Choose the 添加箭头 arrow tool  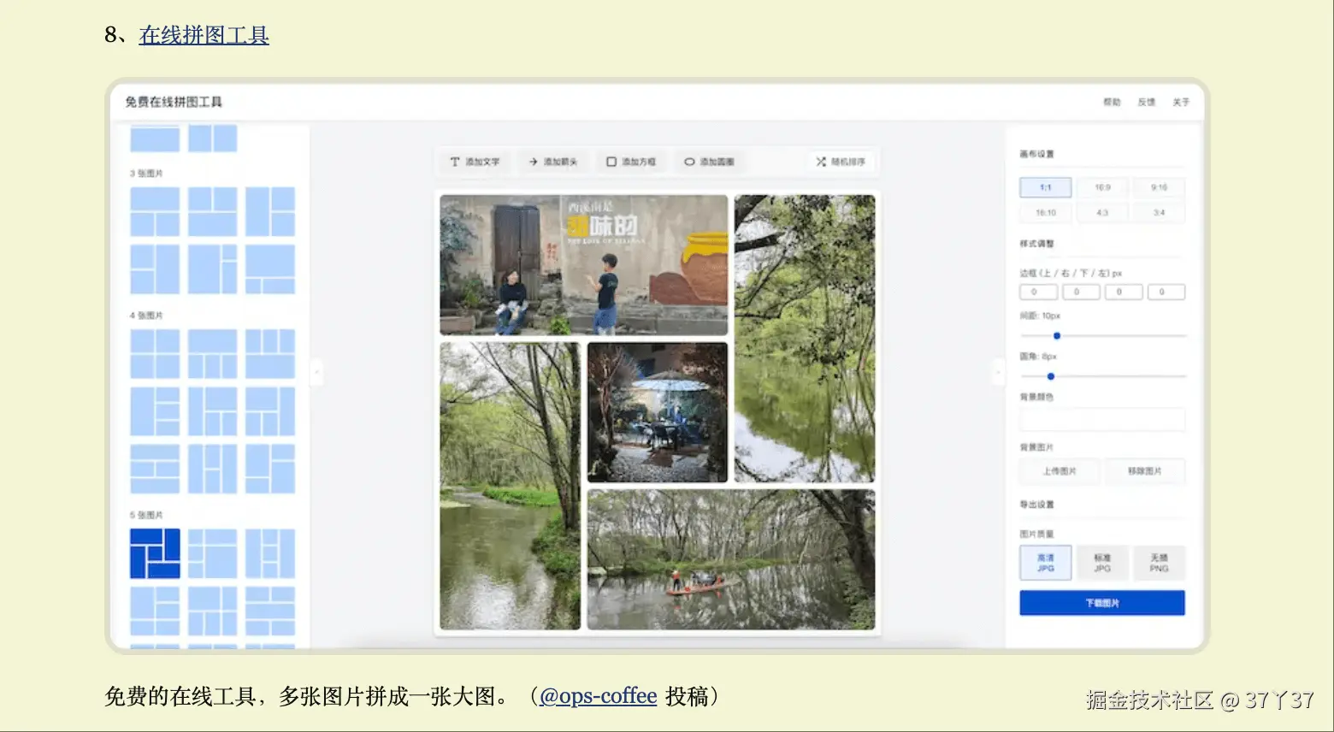click(552, 162)
